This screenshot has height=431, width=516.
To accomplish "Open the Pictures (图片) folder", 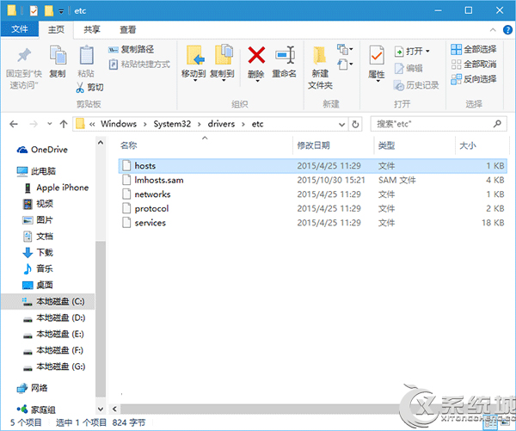I will 38,220.
